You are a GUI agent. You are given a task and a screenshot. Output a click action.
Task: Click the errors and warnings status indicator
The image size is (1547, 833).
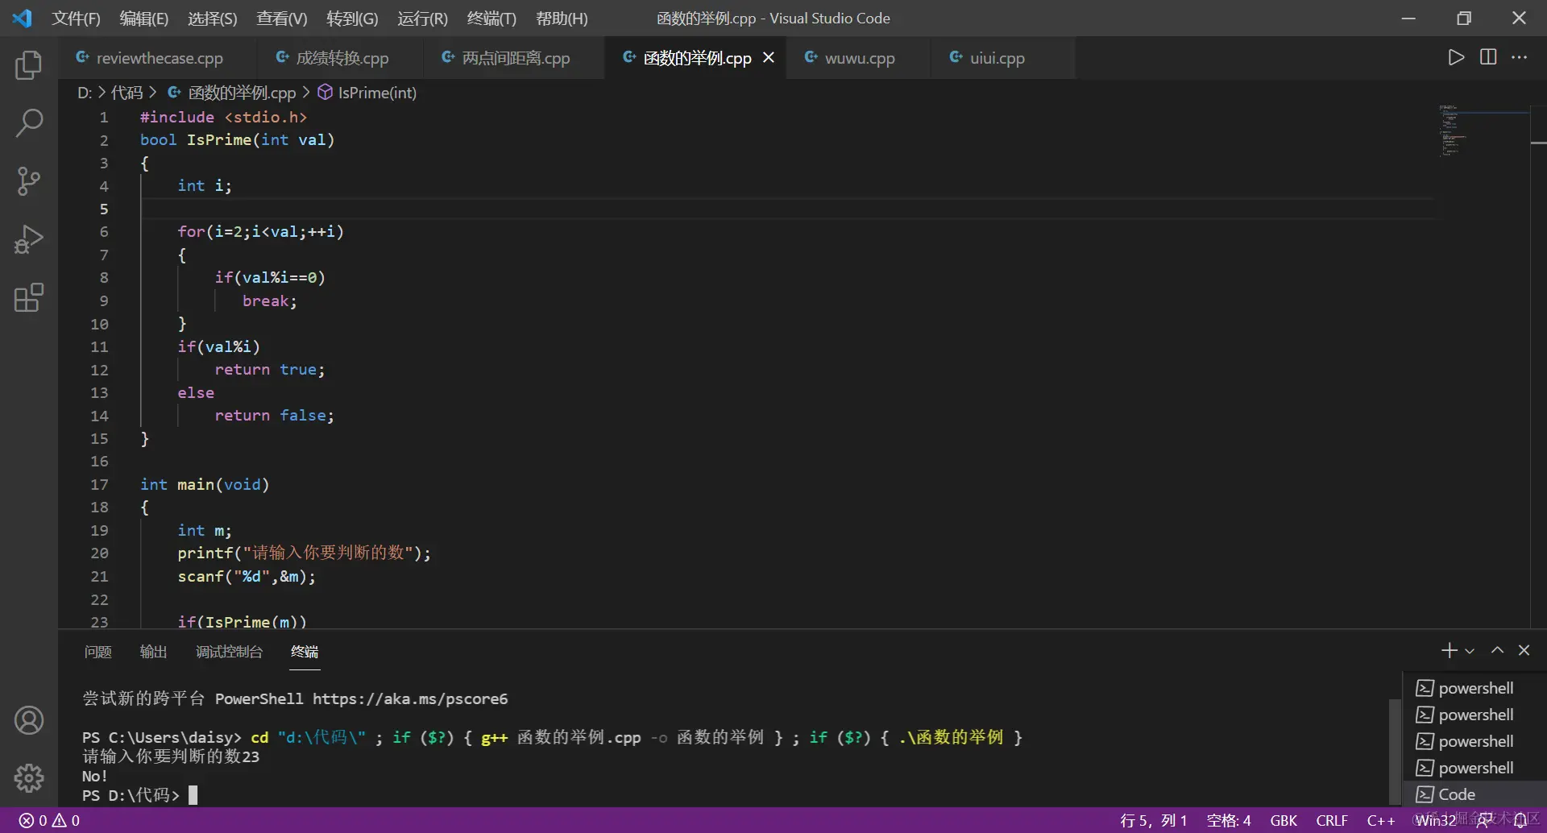click(48, 820)
